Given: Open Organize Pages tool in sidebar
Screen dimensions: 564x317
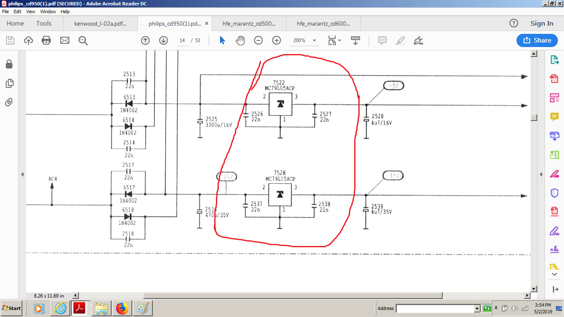Looking at the screenshot, I should 555,155.
